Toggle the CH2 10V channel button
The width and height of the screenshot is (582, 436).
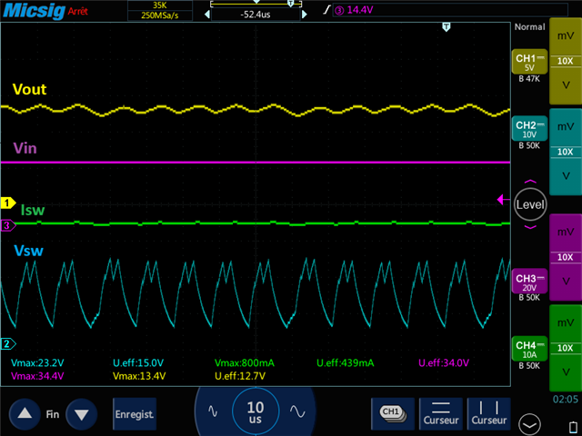click(x=529, y=129)
